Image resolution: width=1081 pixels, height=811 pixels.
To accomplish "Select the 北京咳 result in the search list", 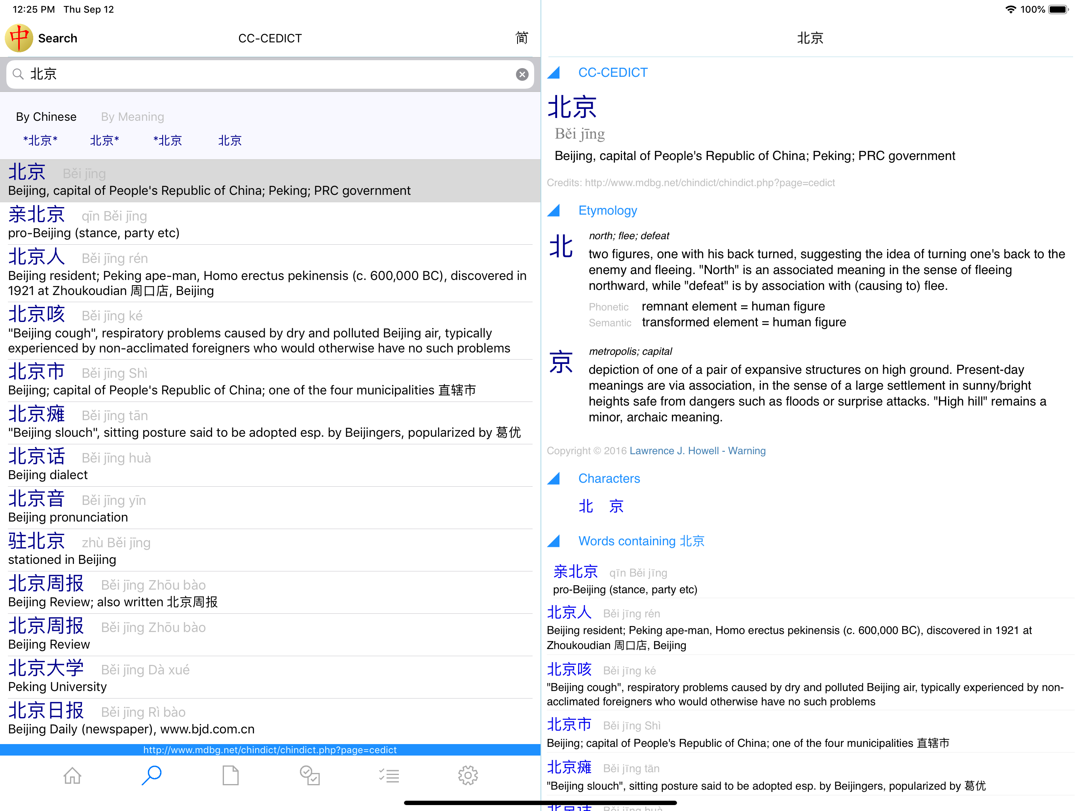I will pos(270,331).
